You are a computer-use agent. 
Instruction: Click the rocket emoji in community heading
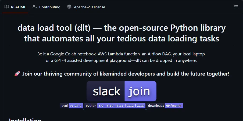point(17,74)
